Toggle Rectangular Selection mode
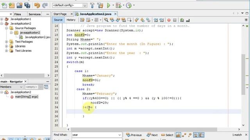 click(x=129, y=20)
